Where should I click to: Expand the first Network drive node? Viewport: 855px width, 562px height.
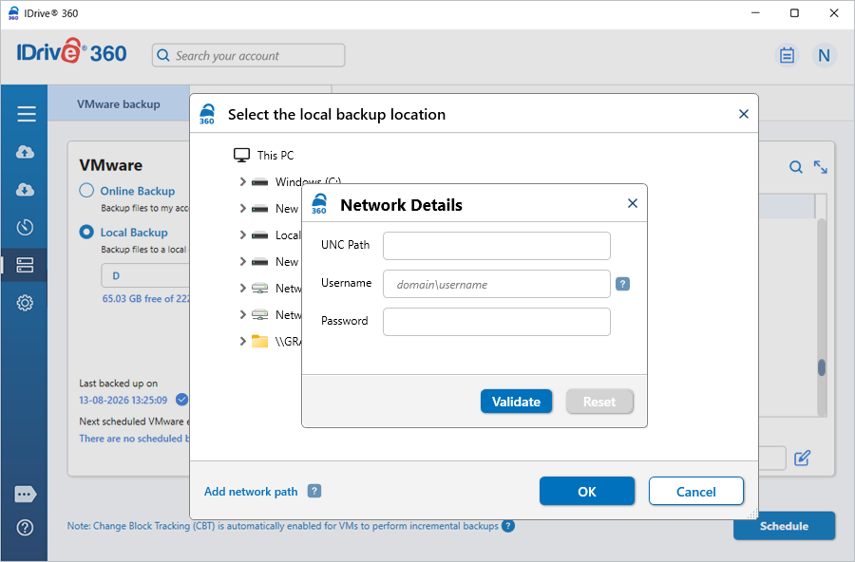[242, 288]
